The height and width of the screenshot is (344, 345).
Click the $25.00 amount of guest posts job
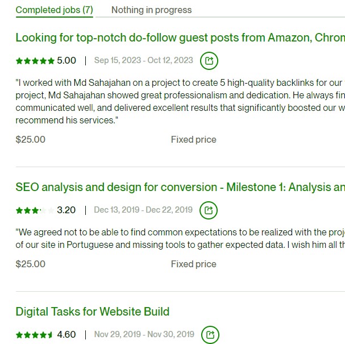(x=31, y=139)
